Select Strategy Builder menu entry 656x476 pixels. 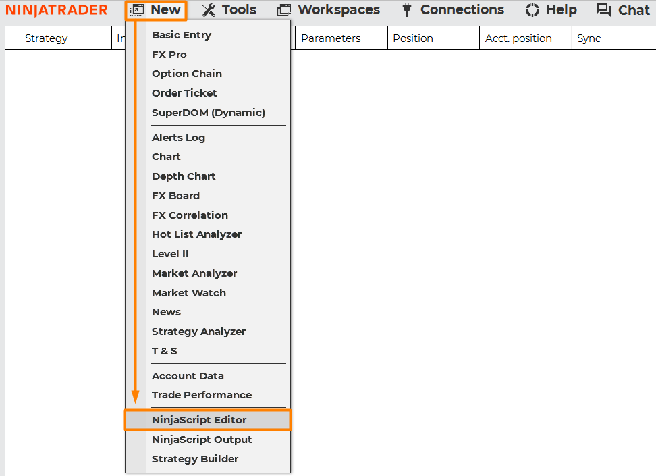(x=195, y=459)
